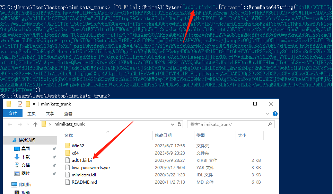Click the 2023/6/9 23:27 date cell

(x=170, y=160)
